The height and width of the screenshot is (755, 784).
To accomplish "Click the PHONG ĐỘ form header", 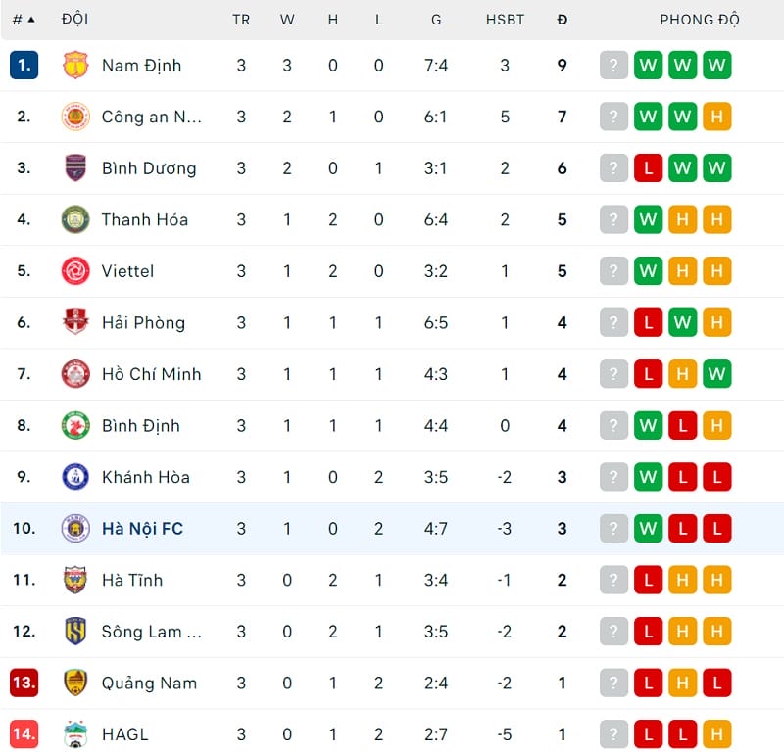I will [700, 20].
